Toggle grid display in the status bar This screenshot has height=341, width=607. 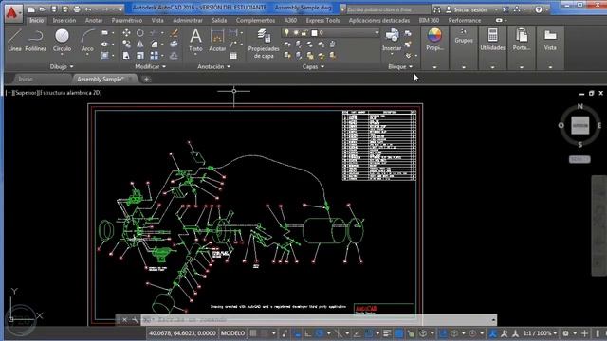tap(253, 332)
